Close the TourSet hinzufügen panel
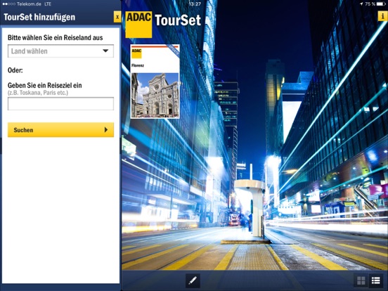Viewport: 388px width, 291px height. point(117,17)
